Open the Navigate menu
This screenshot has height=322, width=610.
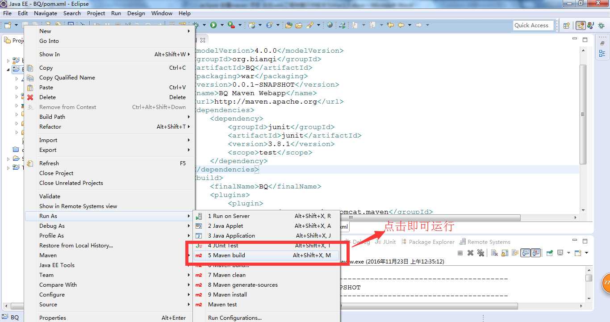(46, 13)
